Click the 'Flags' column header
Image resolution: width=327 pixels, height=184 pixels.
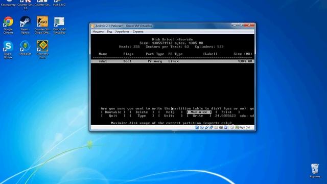coord(128,54)
